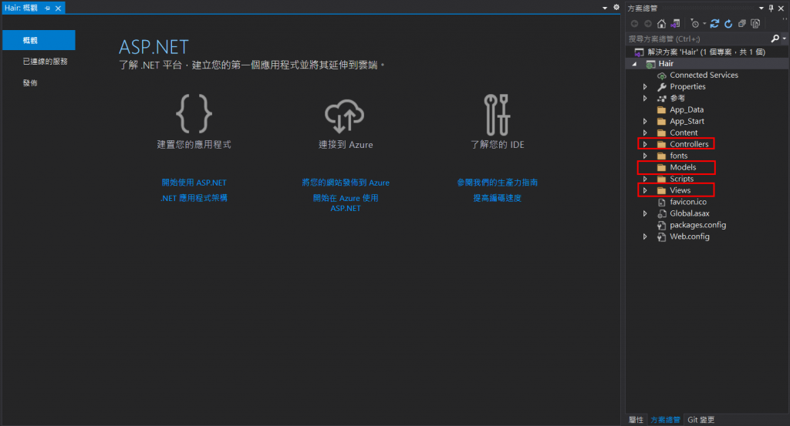Screen dimensions: 790x426
Task: Click the cloud upload Azure icon
Action: click(345, 116)
